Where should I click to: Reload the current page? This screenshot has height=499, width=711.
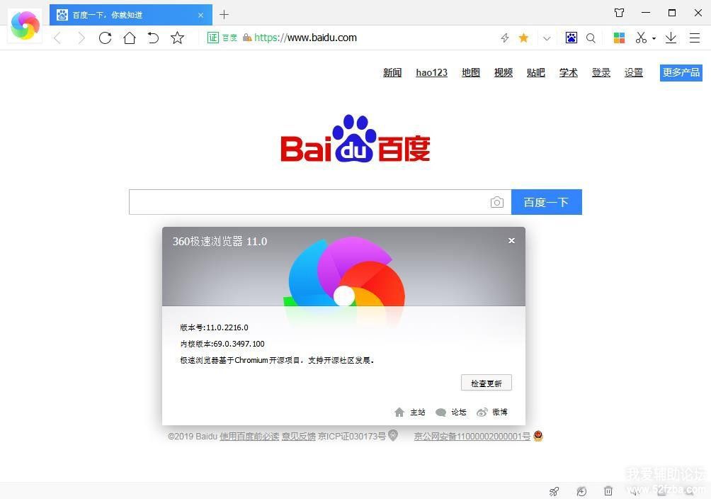tap(106, 38)
